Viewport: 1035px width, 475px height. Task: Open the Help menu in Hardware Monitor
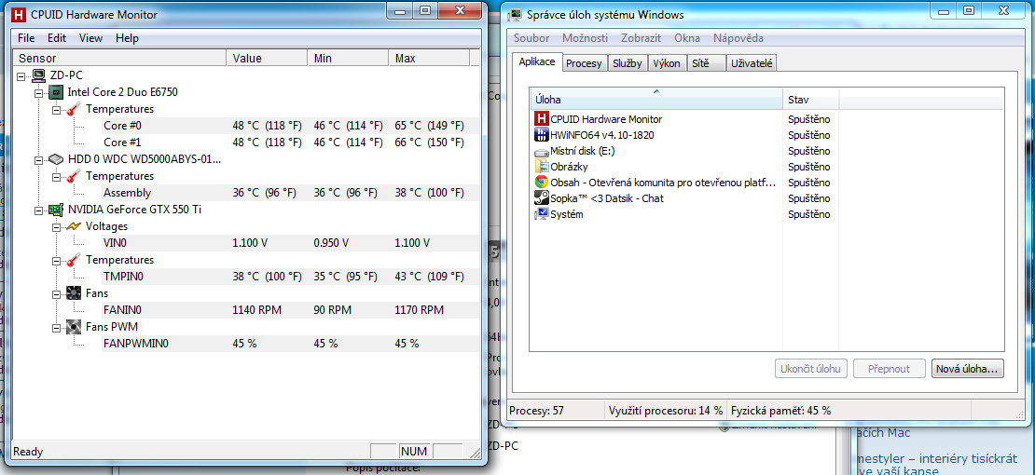coord(127,38)
